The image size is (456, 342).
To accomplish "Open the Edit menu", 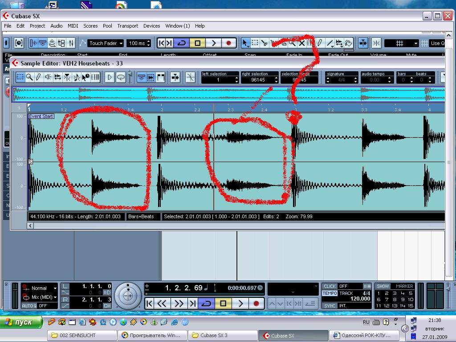I will click(20, 26).
